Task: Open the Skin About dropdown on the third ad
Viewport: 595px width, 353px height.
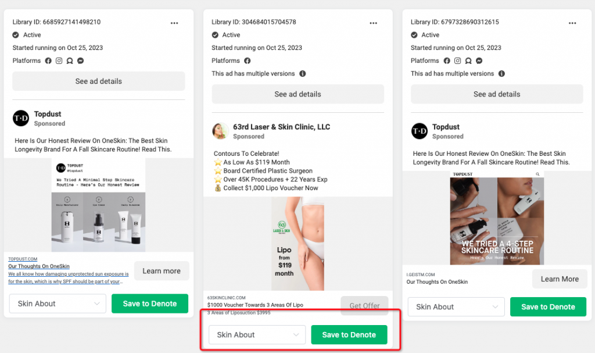Action: pyautogui.click(x=456, y=306)
